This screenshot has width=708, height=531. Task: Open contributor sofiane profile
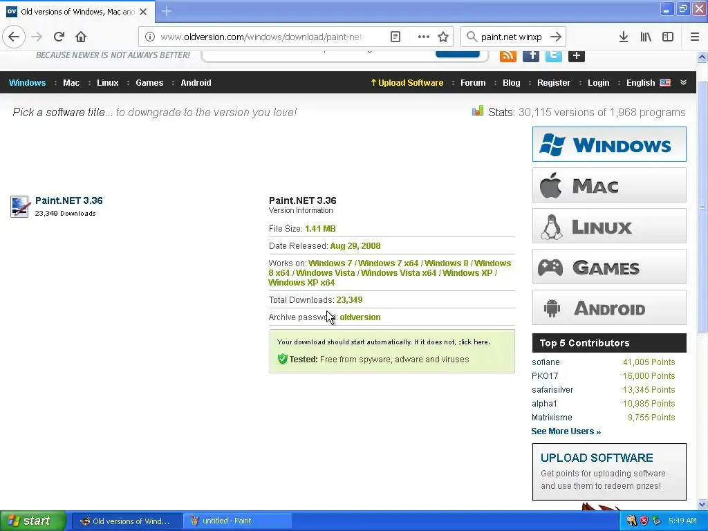pos(546,362)
